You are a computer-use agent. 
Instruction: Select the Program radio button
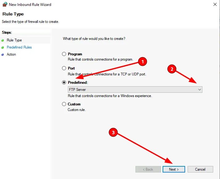(64, 54)
